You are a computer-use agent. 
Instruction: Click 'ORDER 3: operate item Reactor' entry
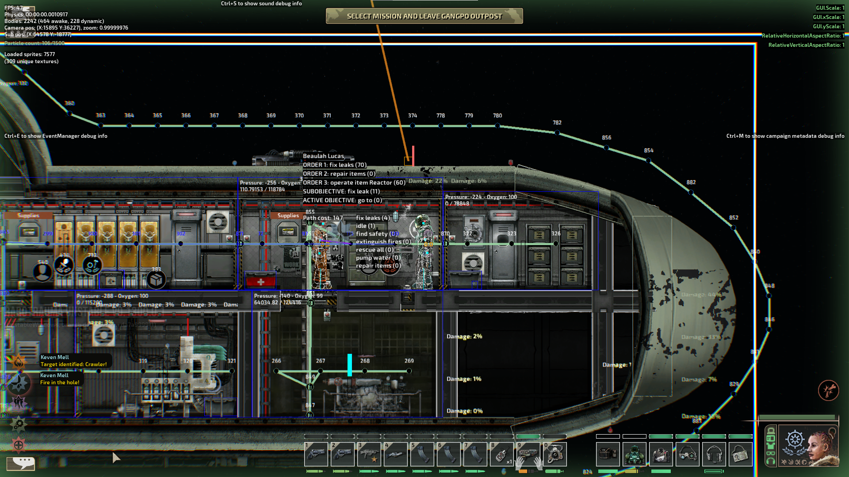354,182
